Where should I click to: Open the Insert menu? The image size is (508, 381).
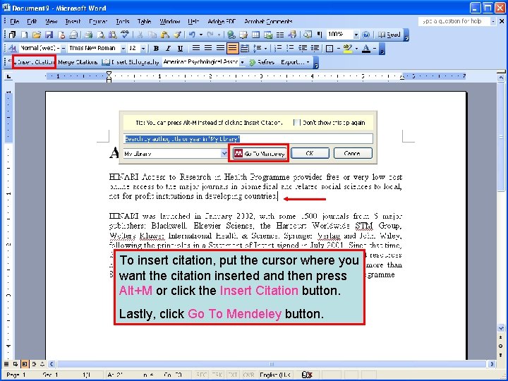pos(73,21)
